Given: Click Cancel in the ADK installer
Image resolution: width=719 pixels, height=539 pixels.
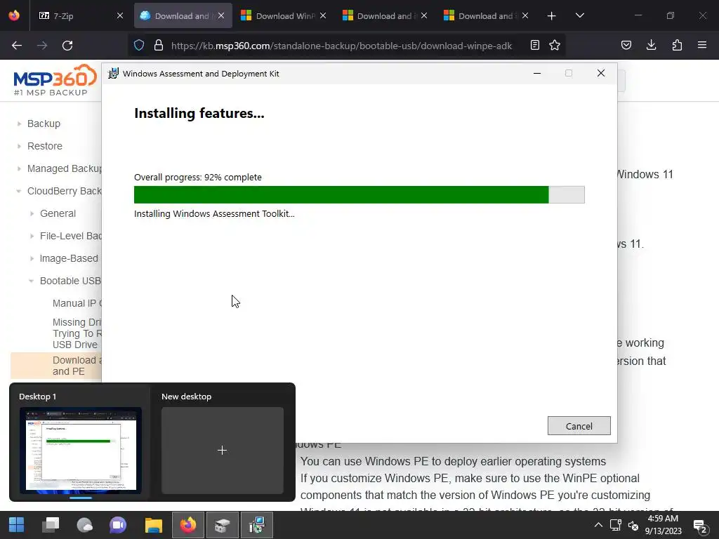Looking at the screenshot, I should [x=579, y=426].
